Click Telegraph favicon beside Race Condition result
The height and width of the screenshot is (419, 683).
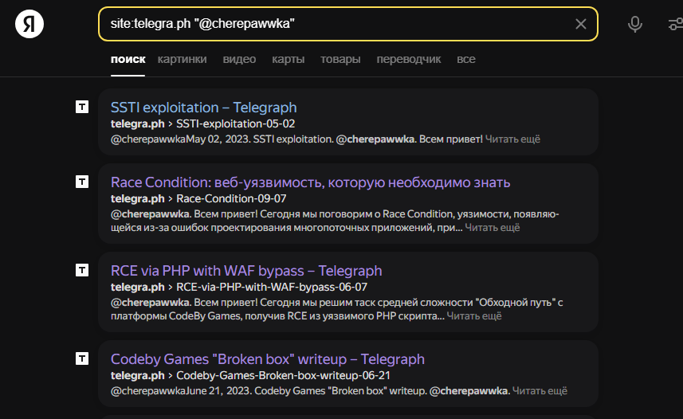click(82, 182)
